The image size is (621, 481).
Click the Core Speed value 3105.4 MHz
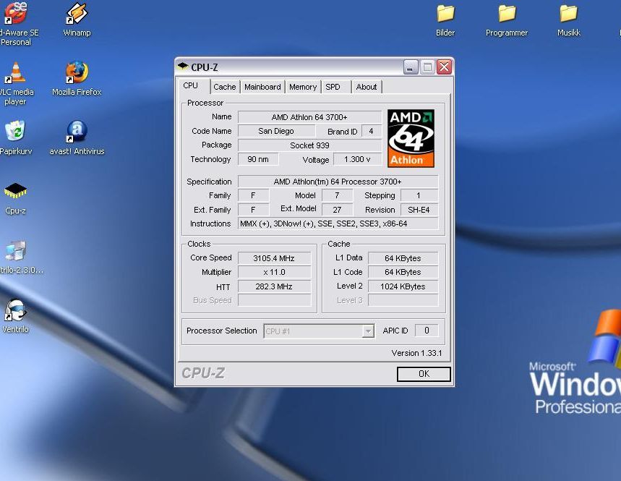(x=274, y=258)
